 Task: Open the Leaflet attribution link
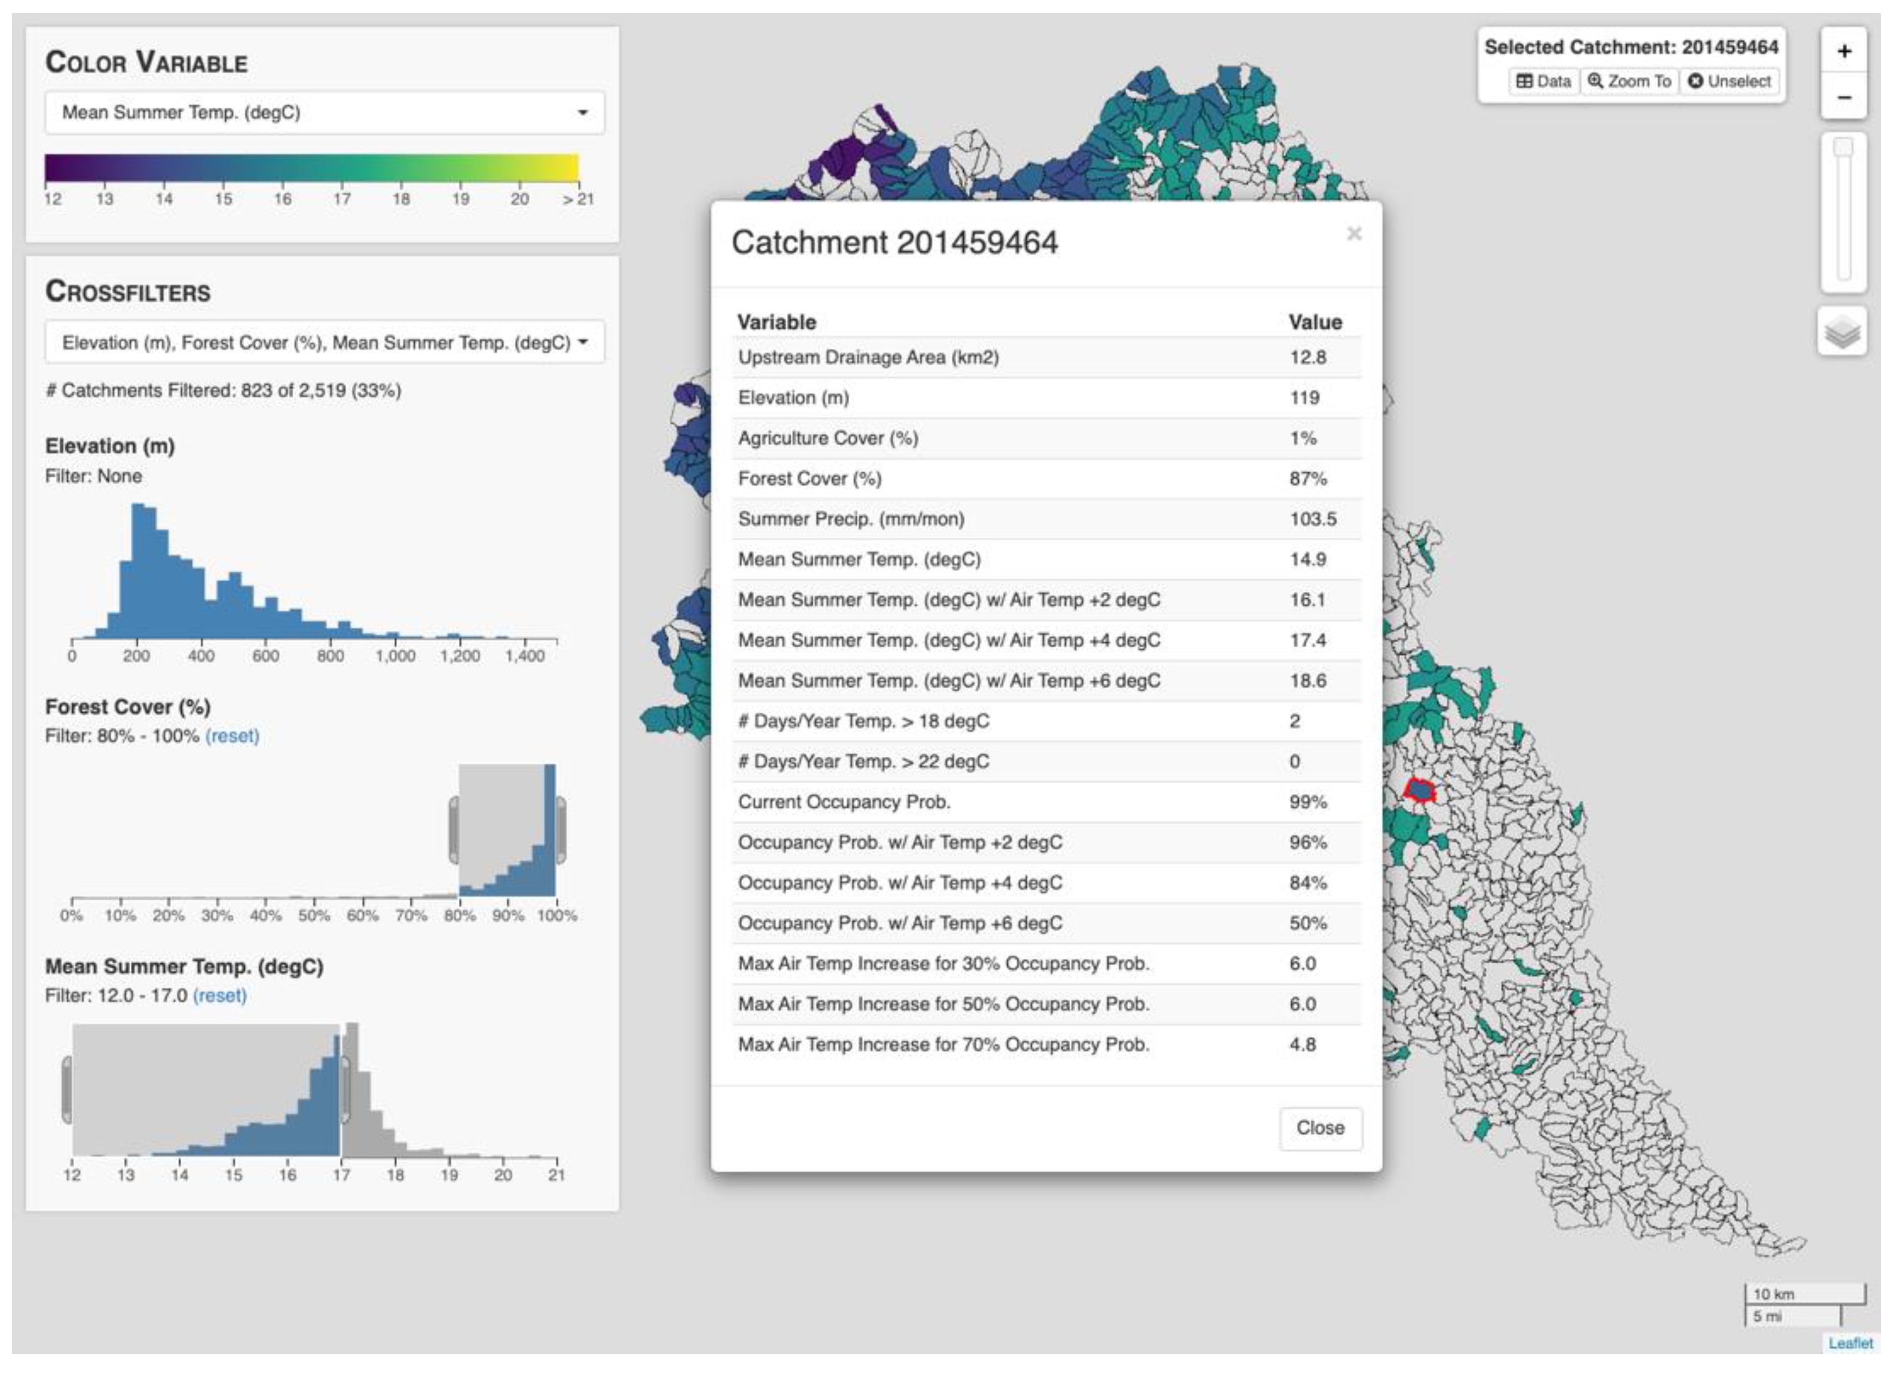[x=1850, y=1342]
